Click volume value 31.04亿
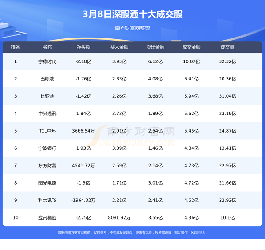This screenshot has height=250, width=265. point(227,96)
